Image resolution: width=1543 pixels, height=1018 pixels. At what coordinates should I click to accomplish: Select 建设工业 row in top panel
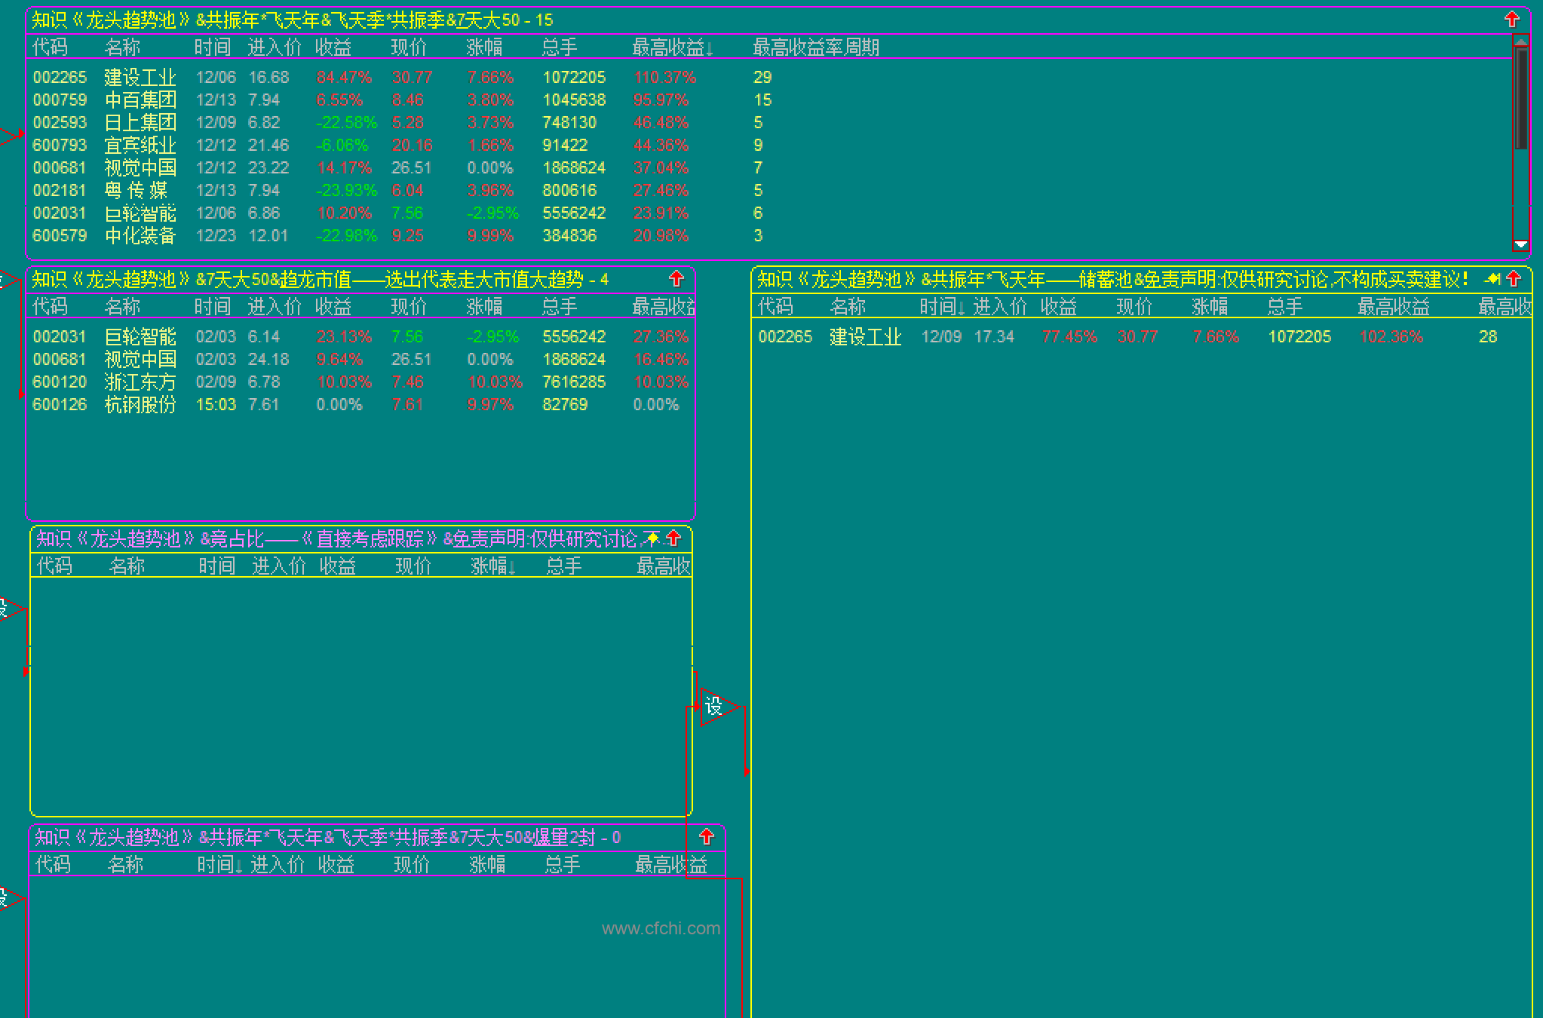140,77
